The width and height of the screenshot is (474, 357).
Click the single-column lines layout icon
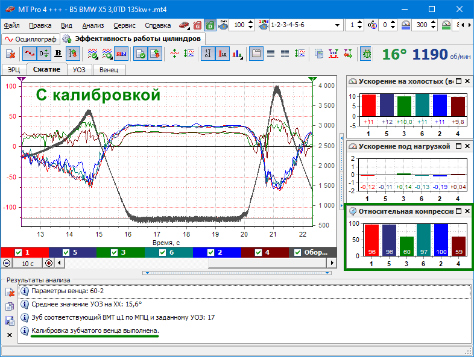point(271,54)
